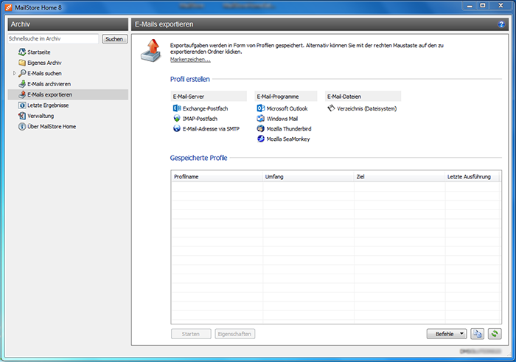Choose Windows Mail export target
The width and height of the screenshot is (516, 362).
[x=282, y=119]
